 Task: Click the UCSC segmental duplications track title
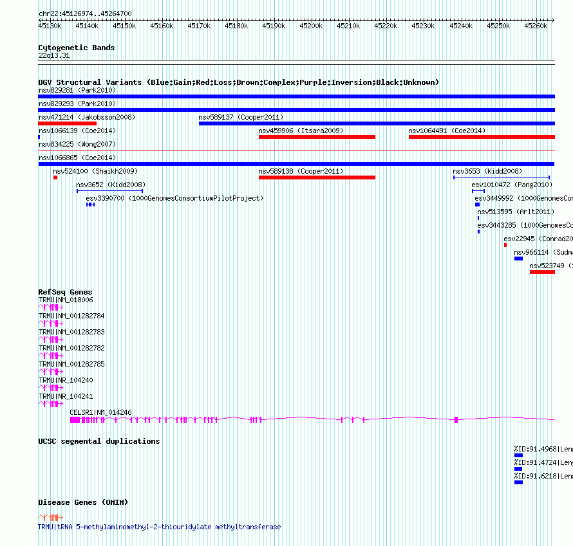99,441
